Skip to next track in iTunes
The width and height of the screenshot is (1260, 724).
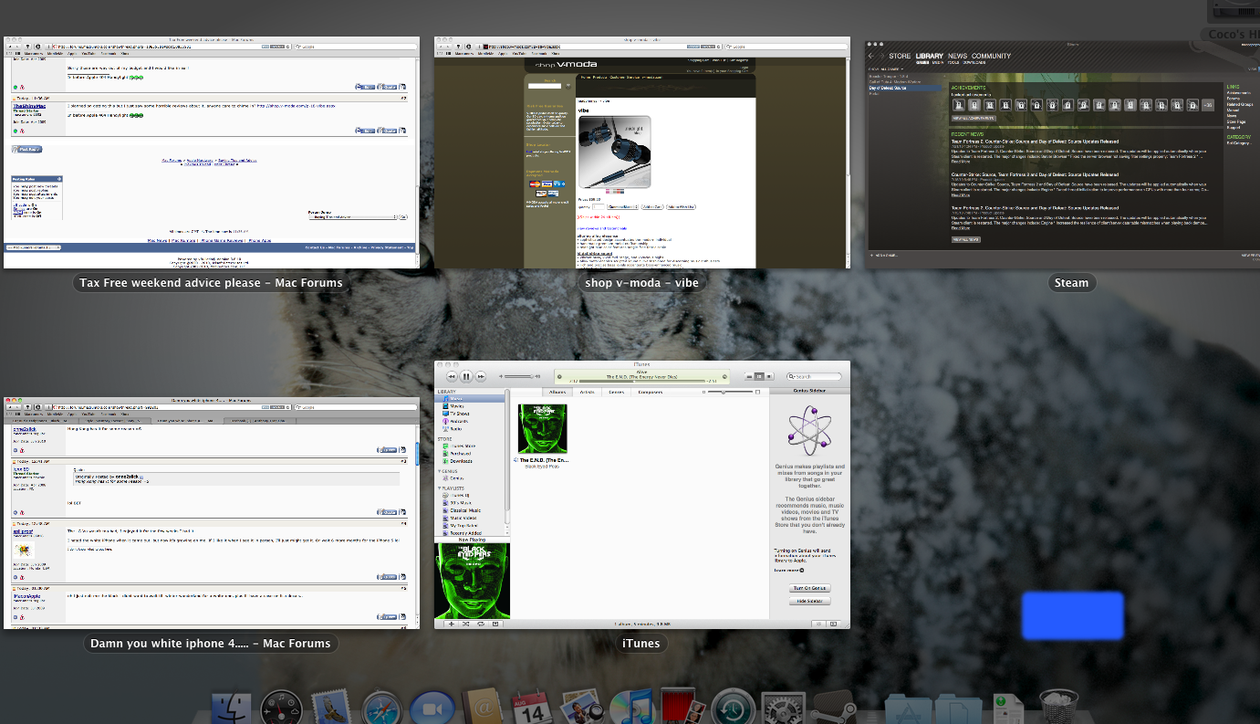(x=481, y=376)
